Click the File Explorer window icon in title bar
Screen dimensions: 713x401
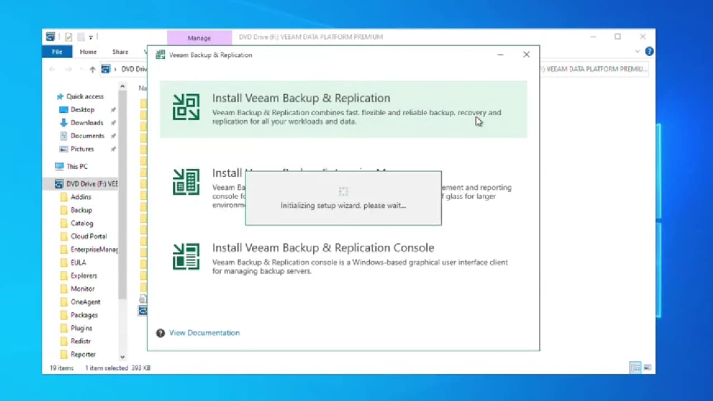(51, 37)
